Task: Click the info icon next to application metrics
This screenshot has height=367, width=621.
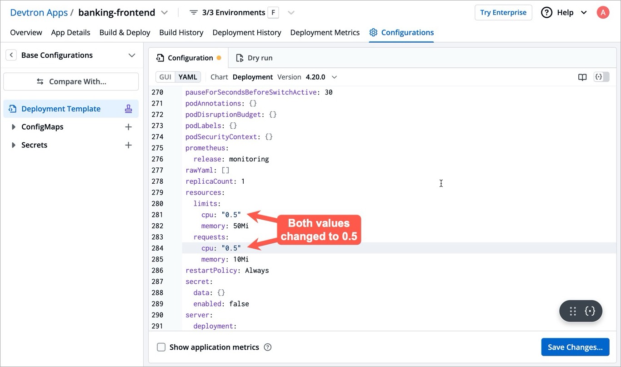Action: [x=268, y=347]
